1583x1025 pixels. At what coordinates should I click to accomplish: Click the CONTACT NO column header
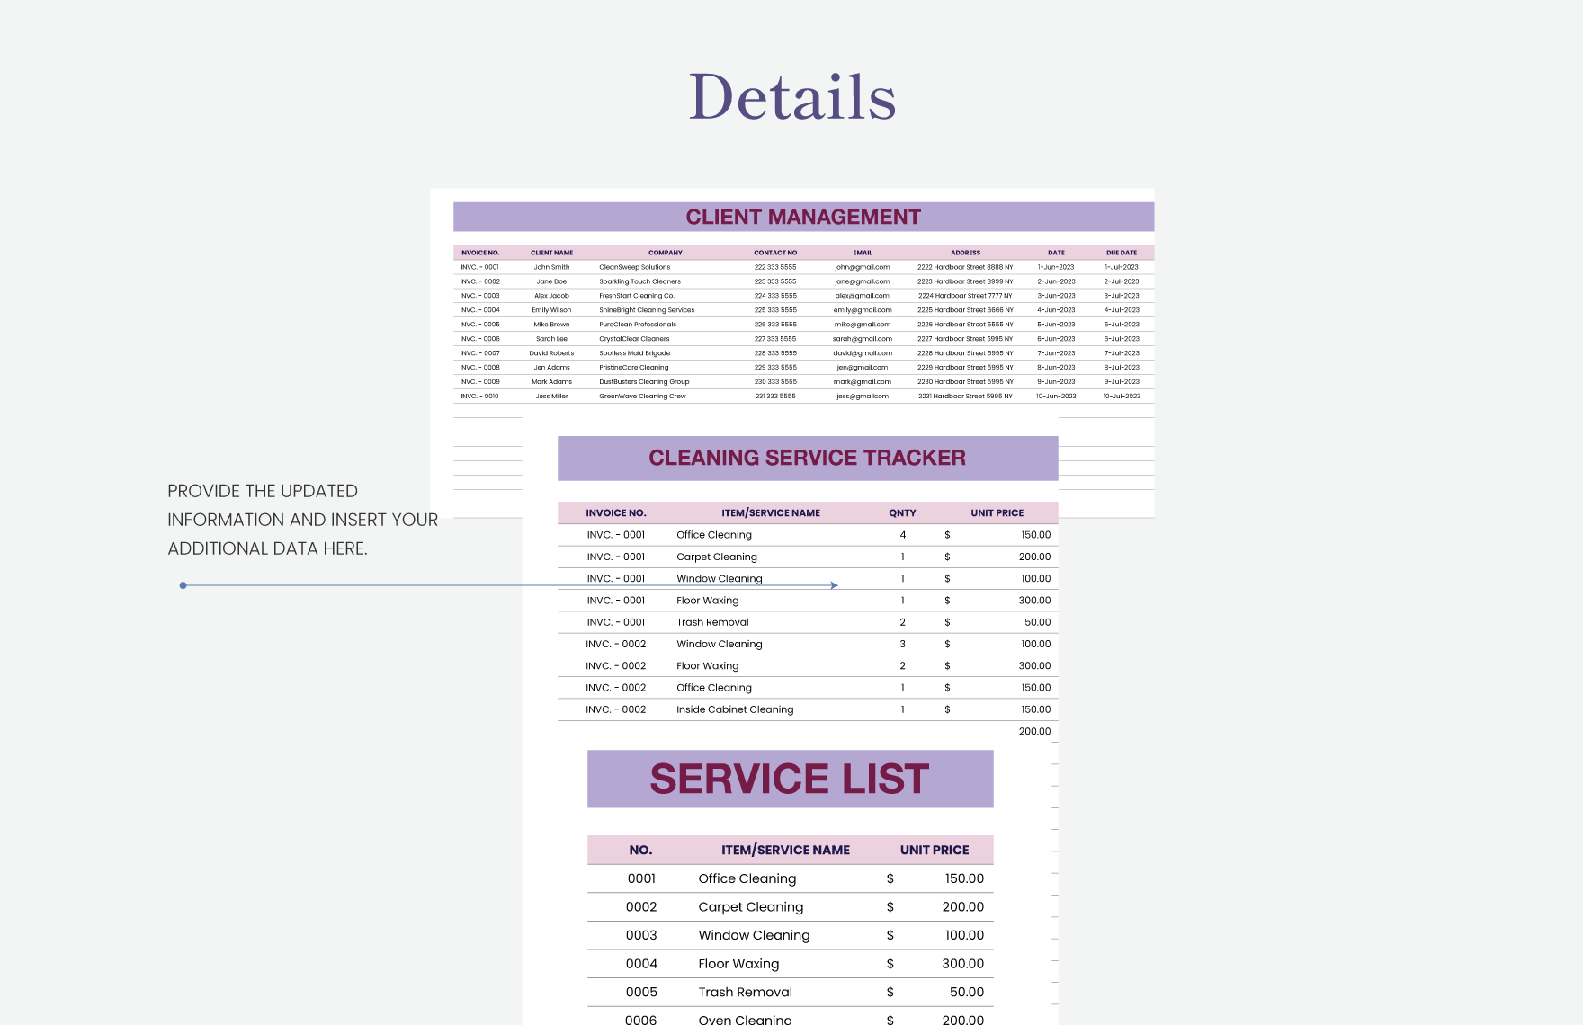774,253
